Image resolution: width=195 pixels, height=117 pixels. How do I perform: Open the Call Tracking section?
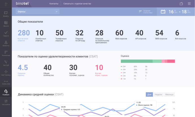pyautogui.click(x=6, y=73)
